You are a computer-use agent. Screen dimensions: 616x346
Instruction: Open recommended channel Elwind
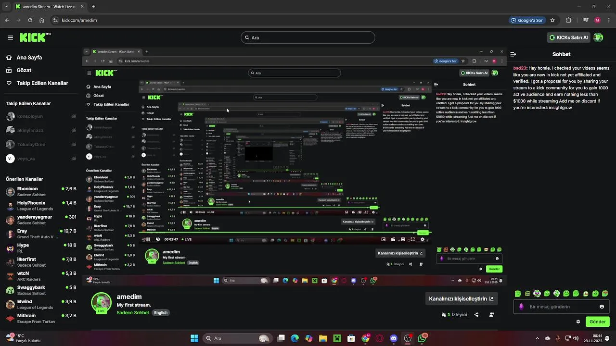[41, 304]
